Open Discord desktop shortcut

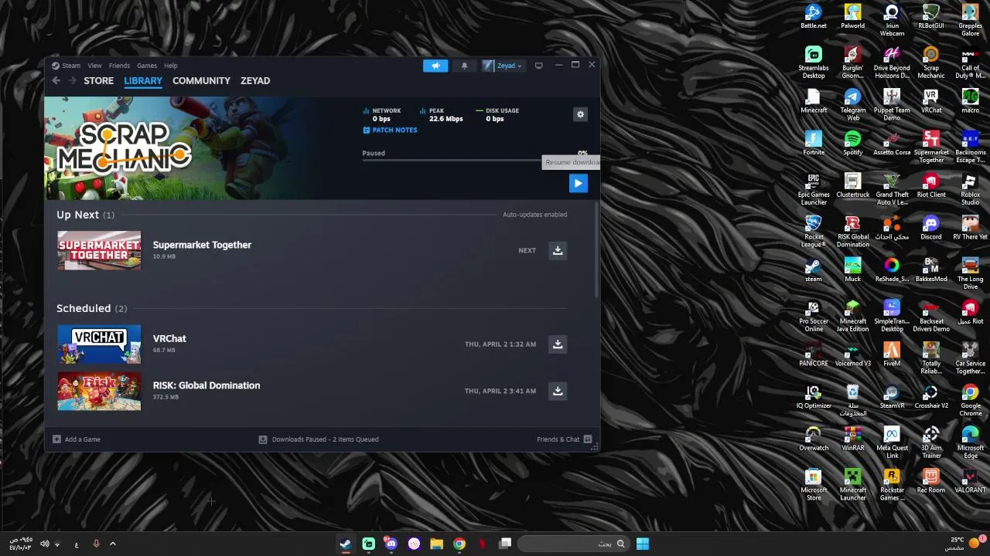tap(931, 228)
